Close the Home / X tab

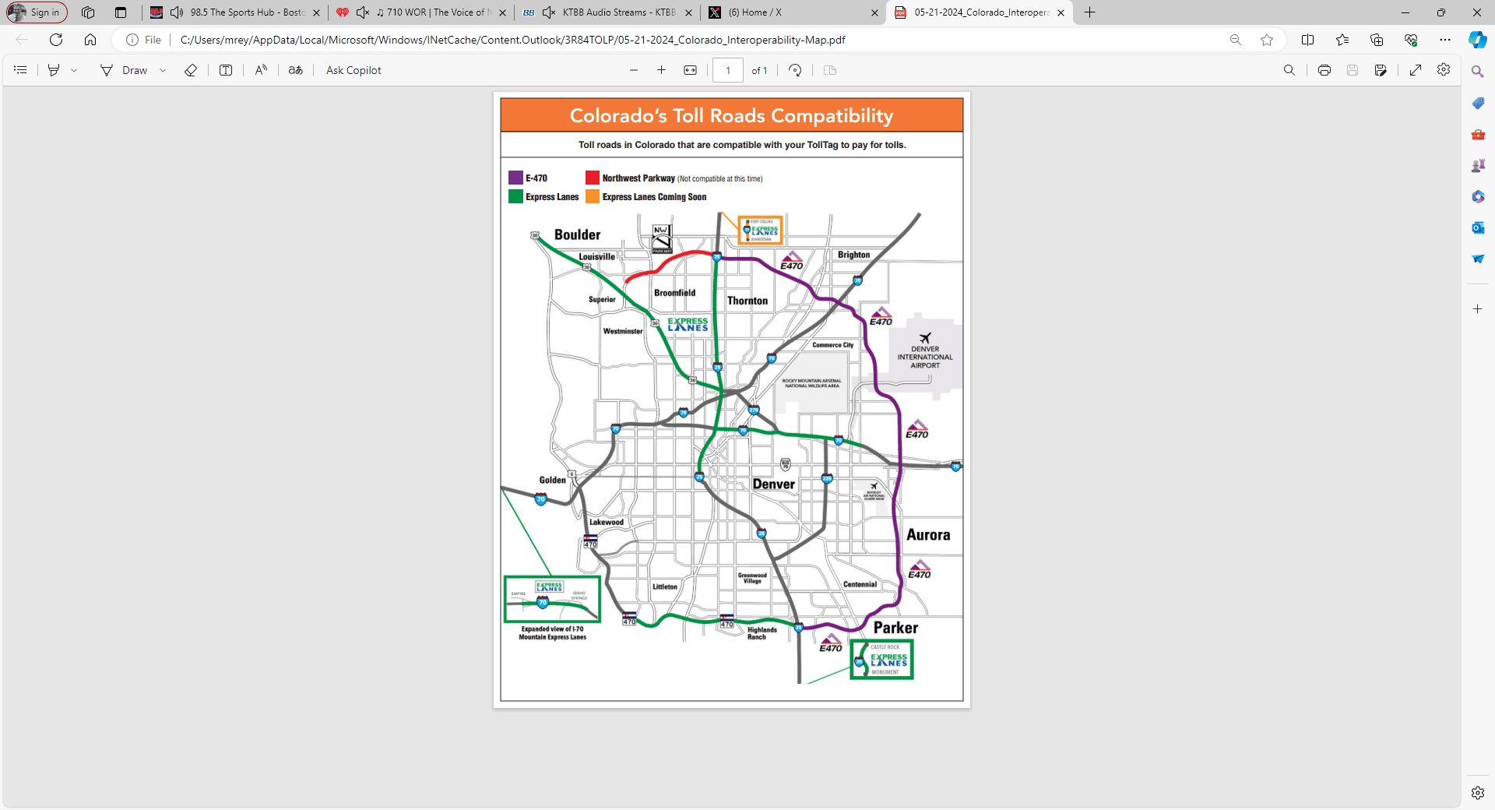(x=874, y=12)
